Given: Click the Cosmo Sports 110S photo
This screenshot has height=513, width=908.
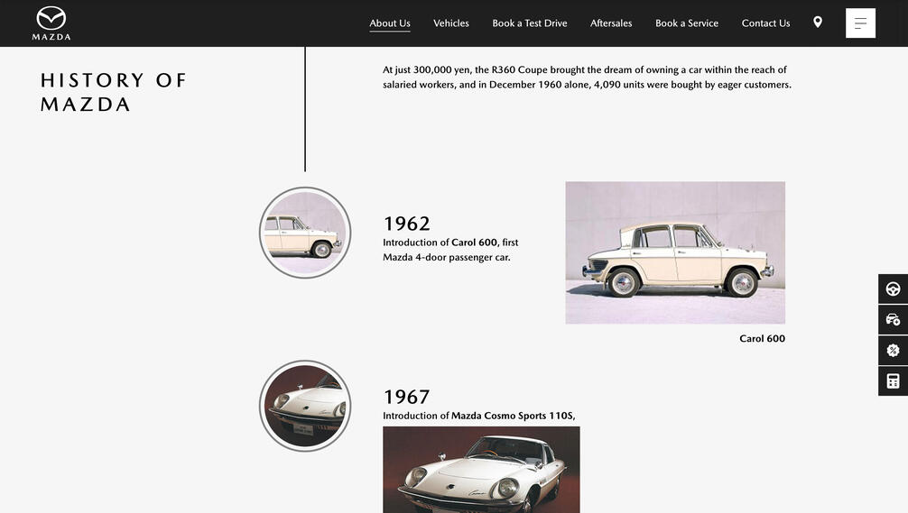Looking at the screenshot, I should tap(481, 470).
